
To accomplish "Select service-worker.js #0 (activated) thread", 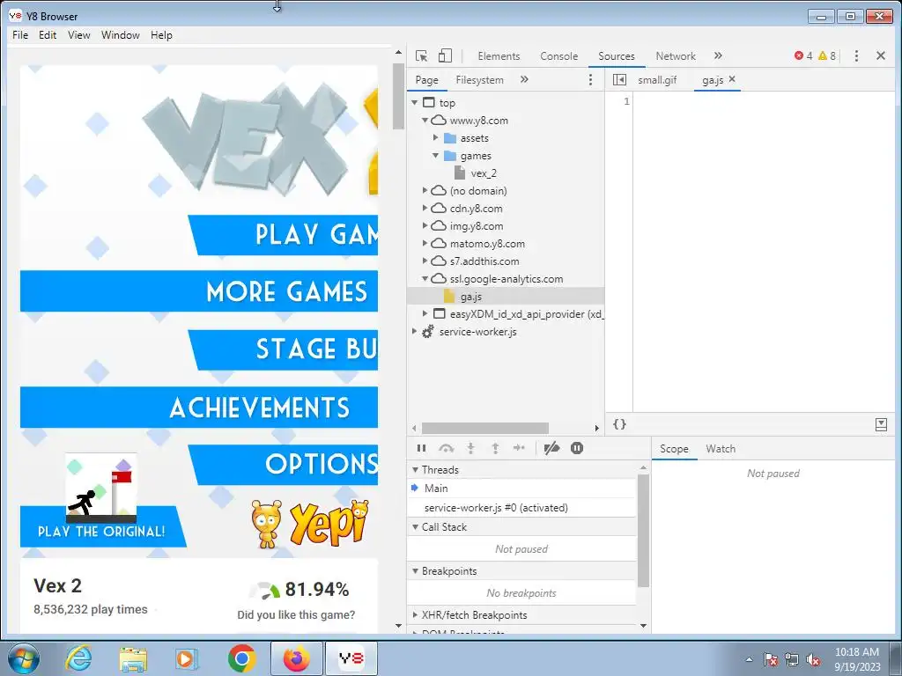I will (521, 508).
